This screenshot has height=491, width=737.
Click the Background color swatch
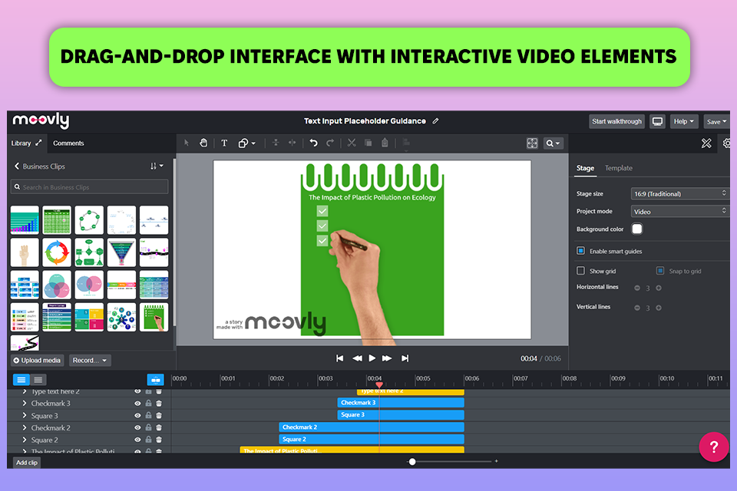coord(637,229)
